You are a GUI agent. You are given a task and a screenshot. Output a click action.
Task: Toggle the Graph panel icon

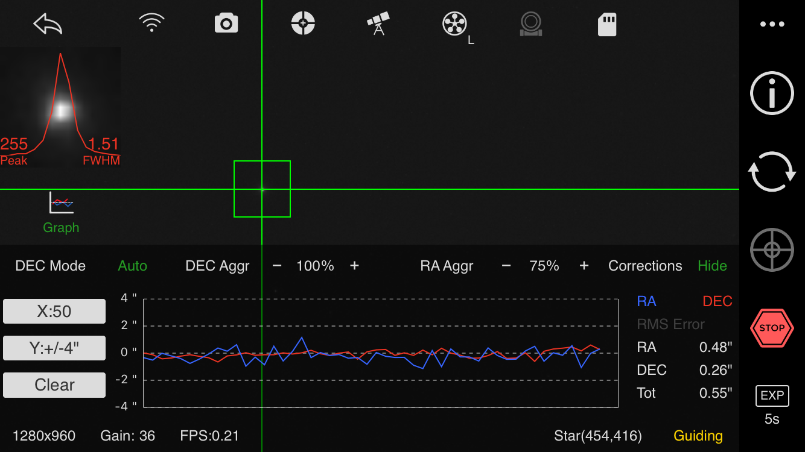coord(61,212)
